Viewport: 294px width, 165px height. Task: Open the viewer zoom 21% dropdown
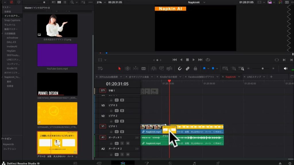pos(105,2)
